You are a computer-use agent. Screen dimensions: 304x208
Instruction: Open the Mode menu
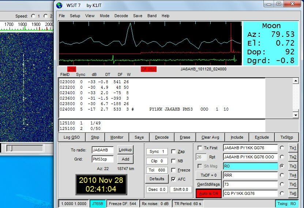pyautogui.click(x=104, y=16)
